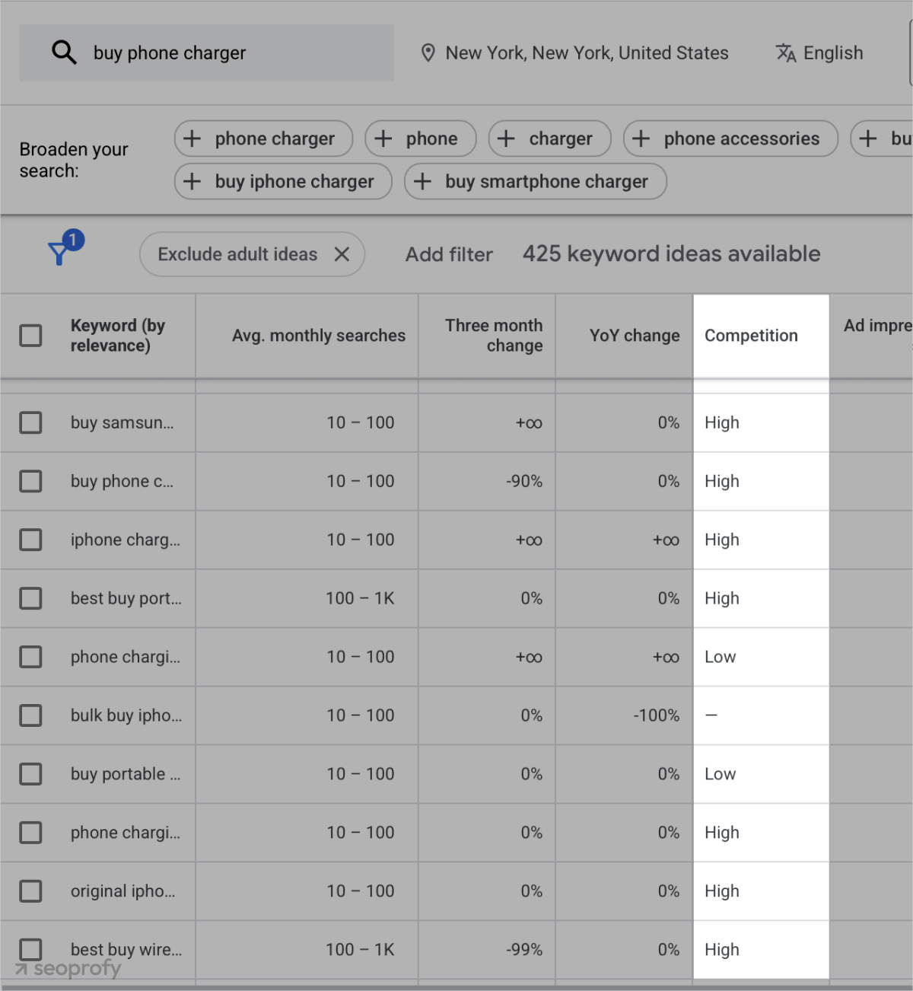The image size is (913, 991).
Task: Select the Competition column header
Action: [x=751, y=335]
